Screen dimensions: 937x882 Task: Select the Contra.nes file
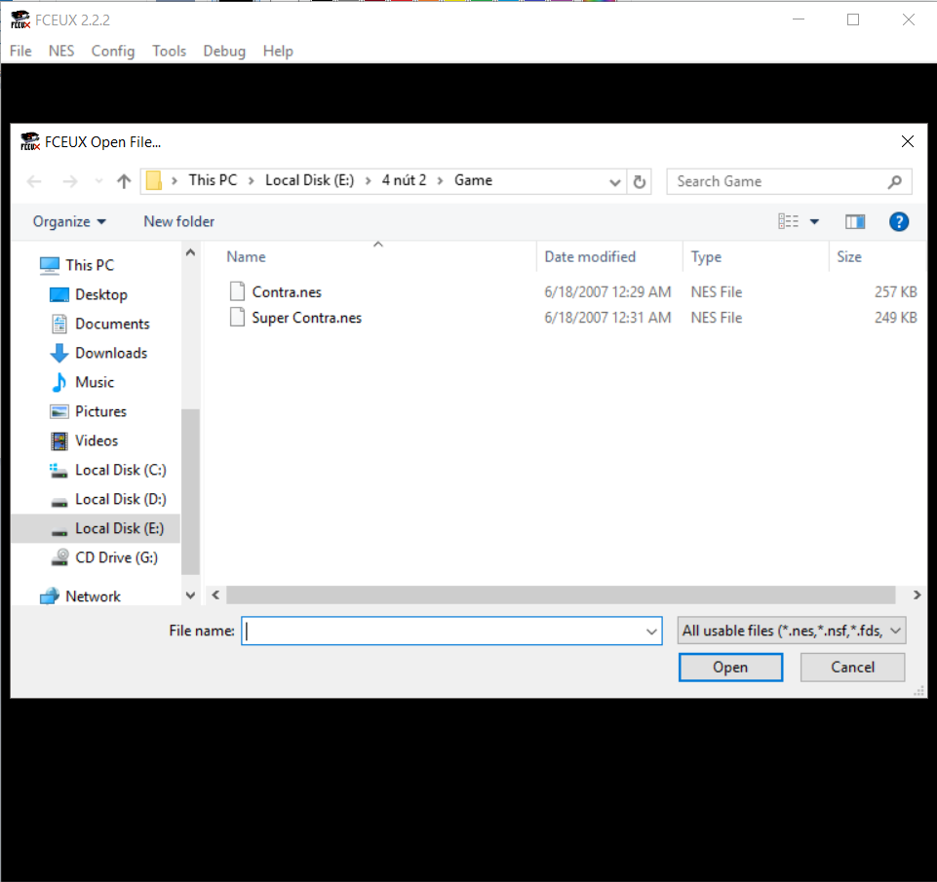pos(286,292)
